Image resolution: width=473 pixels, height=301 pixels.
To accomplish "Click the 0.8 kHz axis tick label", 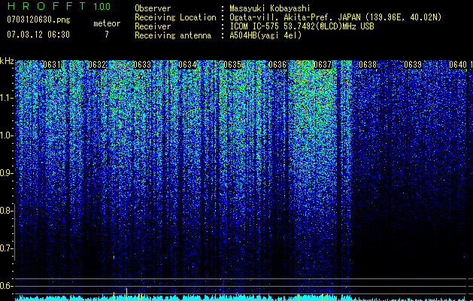I will [6, 211].
